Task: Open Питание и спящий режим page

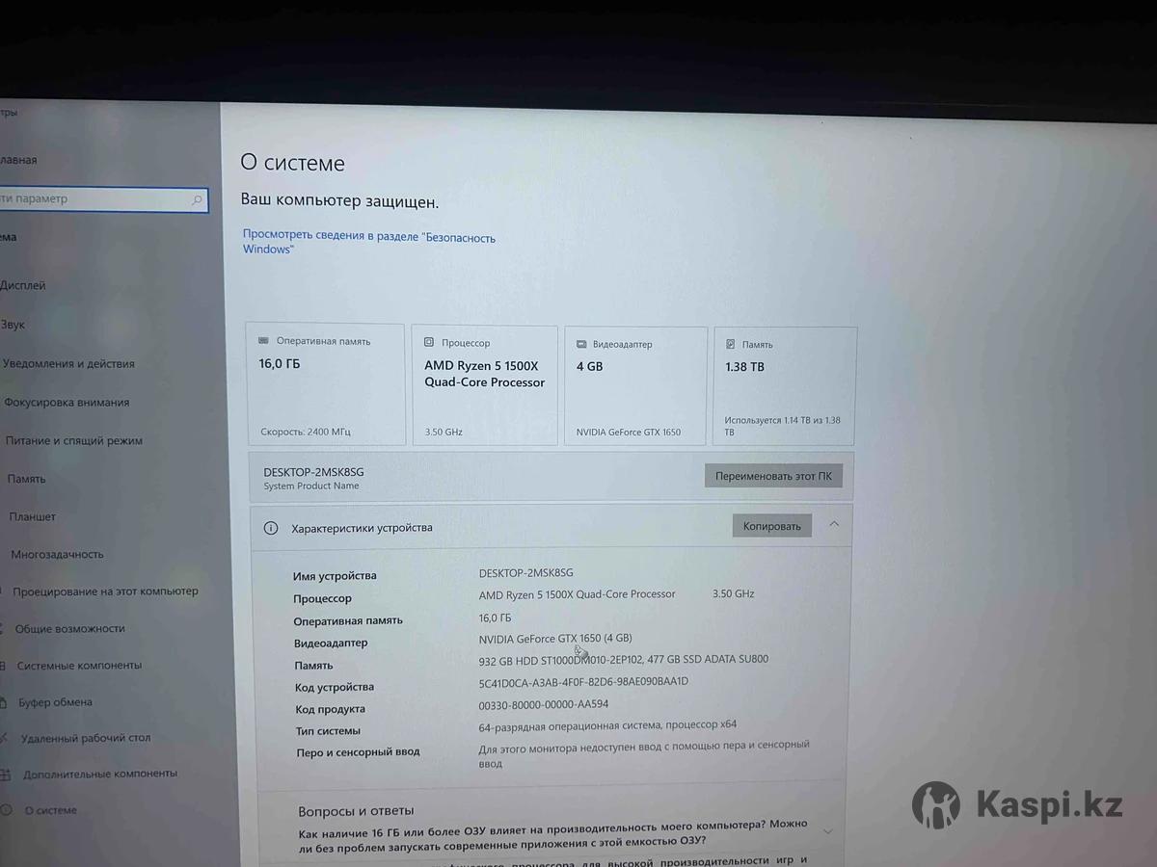Action: tap(73, 441)
